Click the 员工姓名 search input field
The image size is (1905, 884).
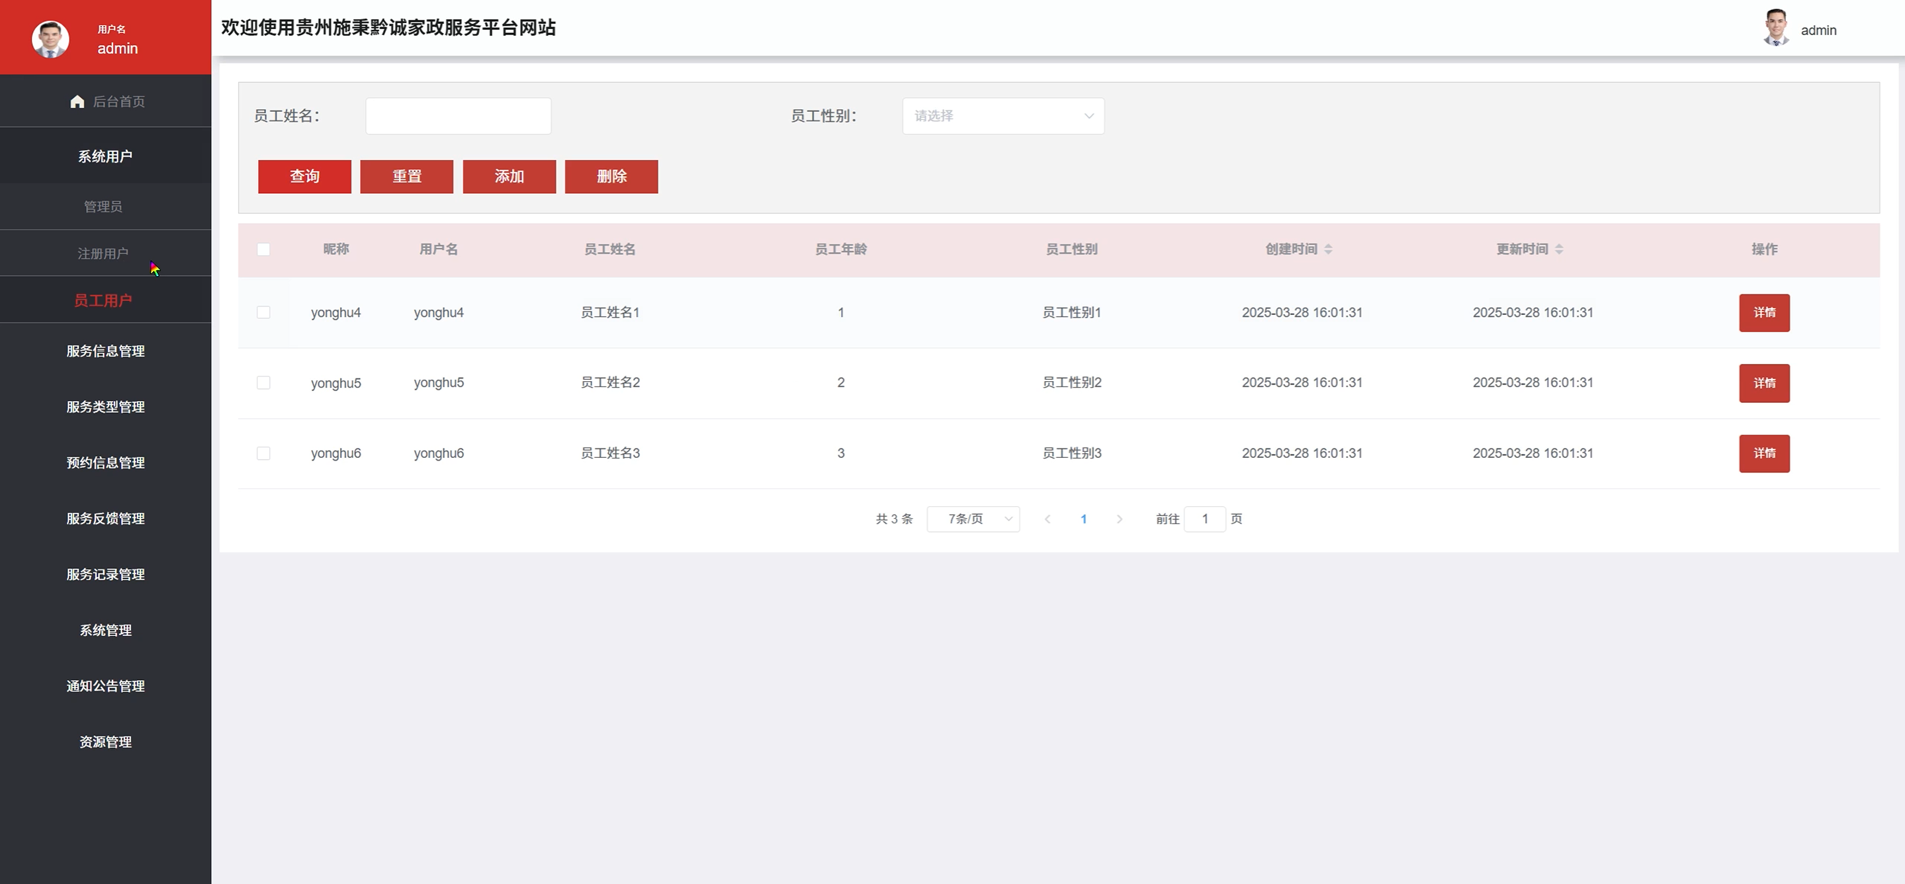pyautogui.click(x=458, y=116)
